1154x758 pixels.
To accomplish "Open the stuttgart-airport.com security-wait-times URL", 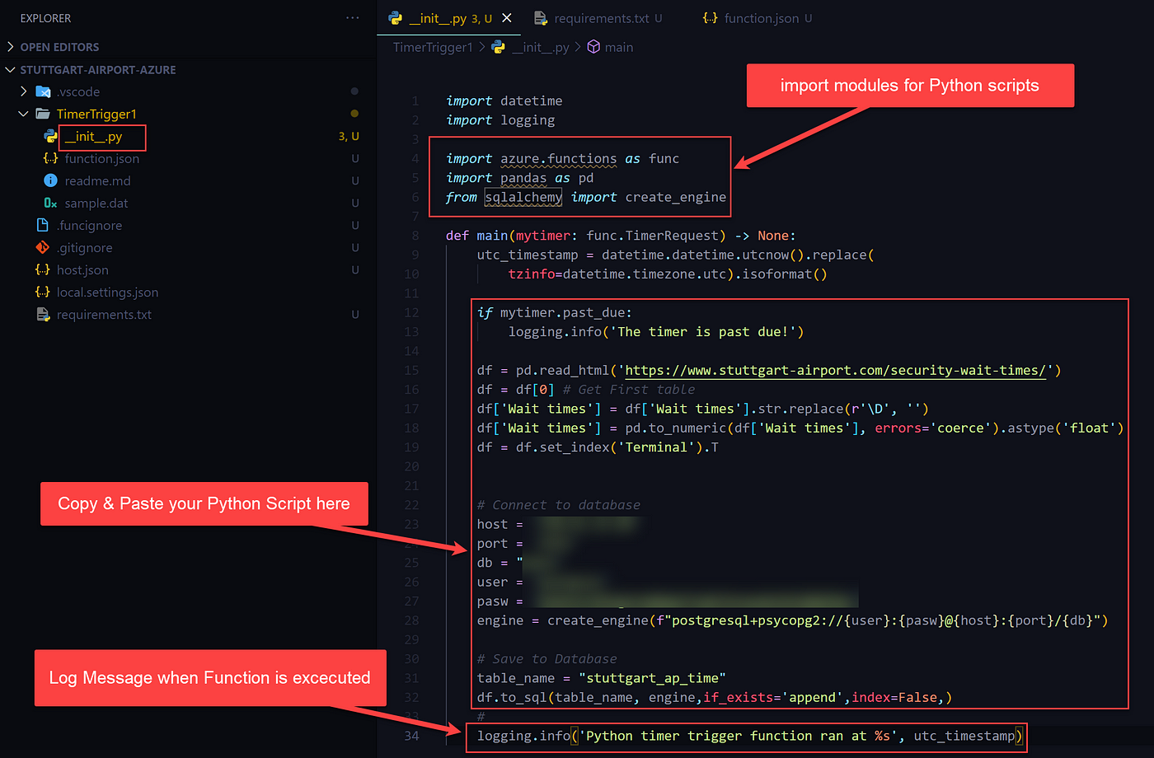I will (835, 370).
